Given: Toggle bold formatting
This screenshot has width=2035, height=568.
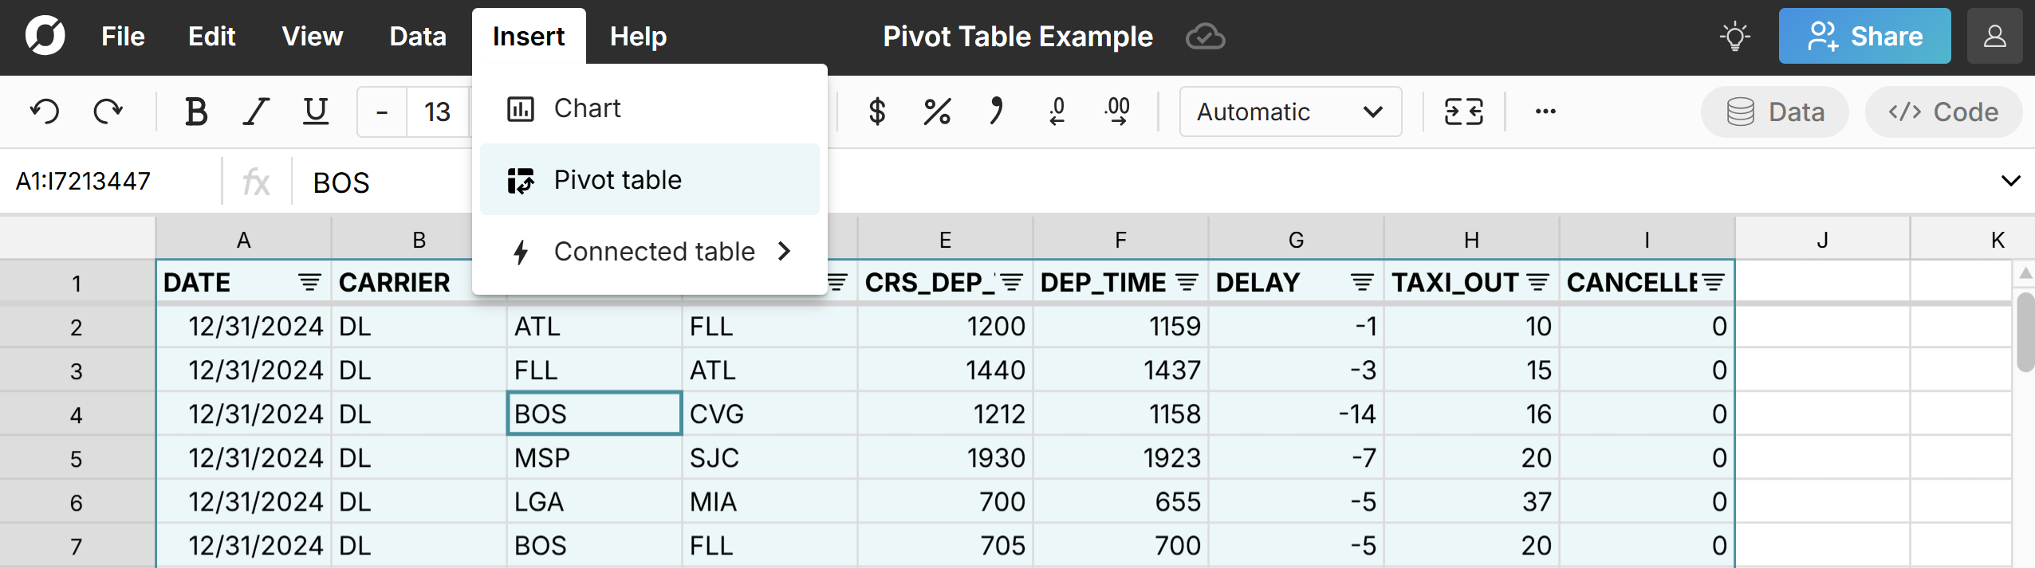Looking at the screenshot, I should (x=195, y=112).
